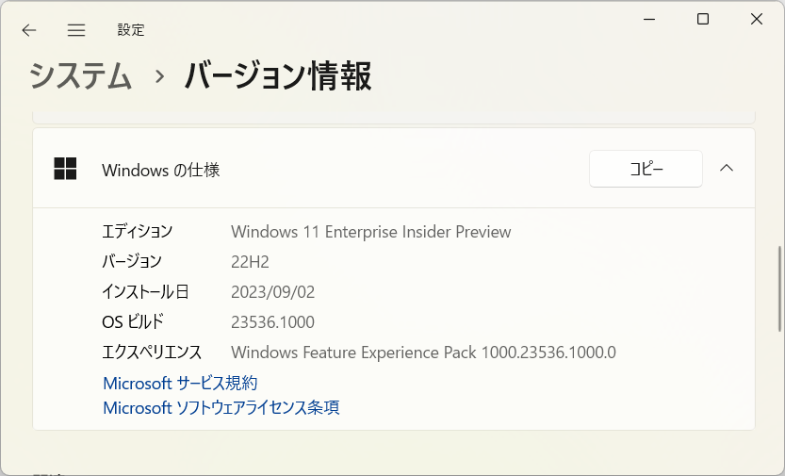This screenshot has height=476, width=785.
Task: Select the version value 22H2
Action: tap(250, 262)
